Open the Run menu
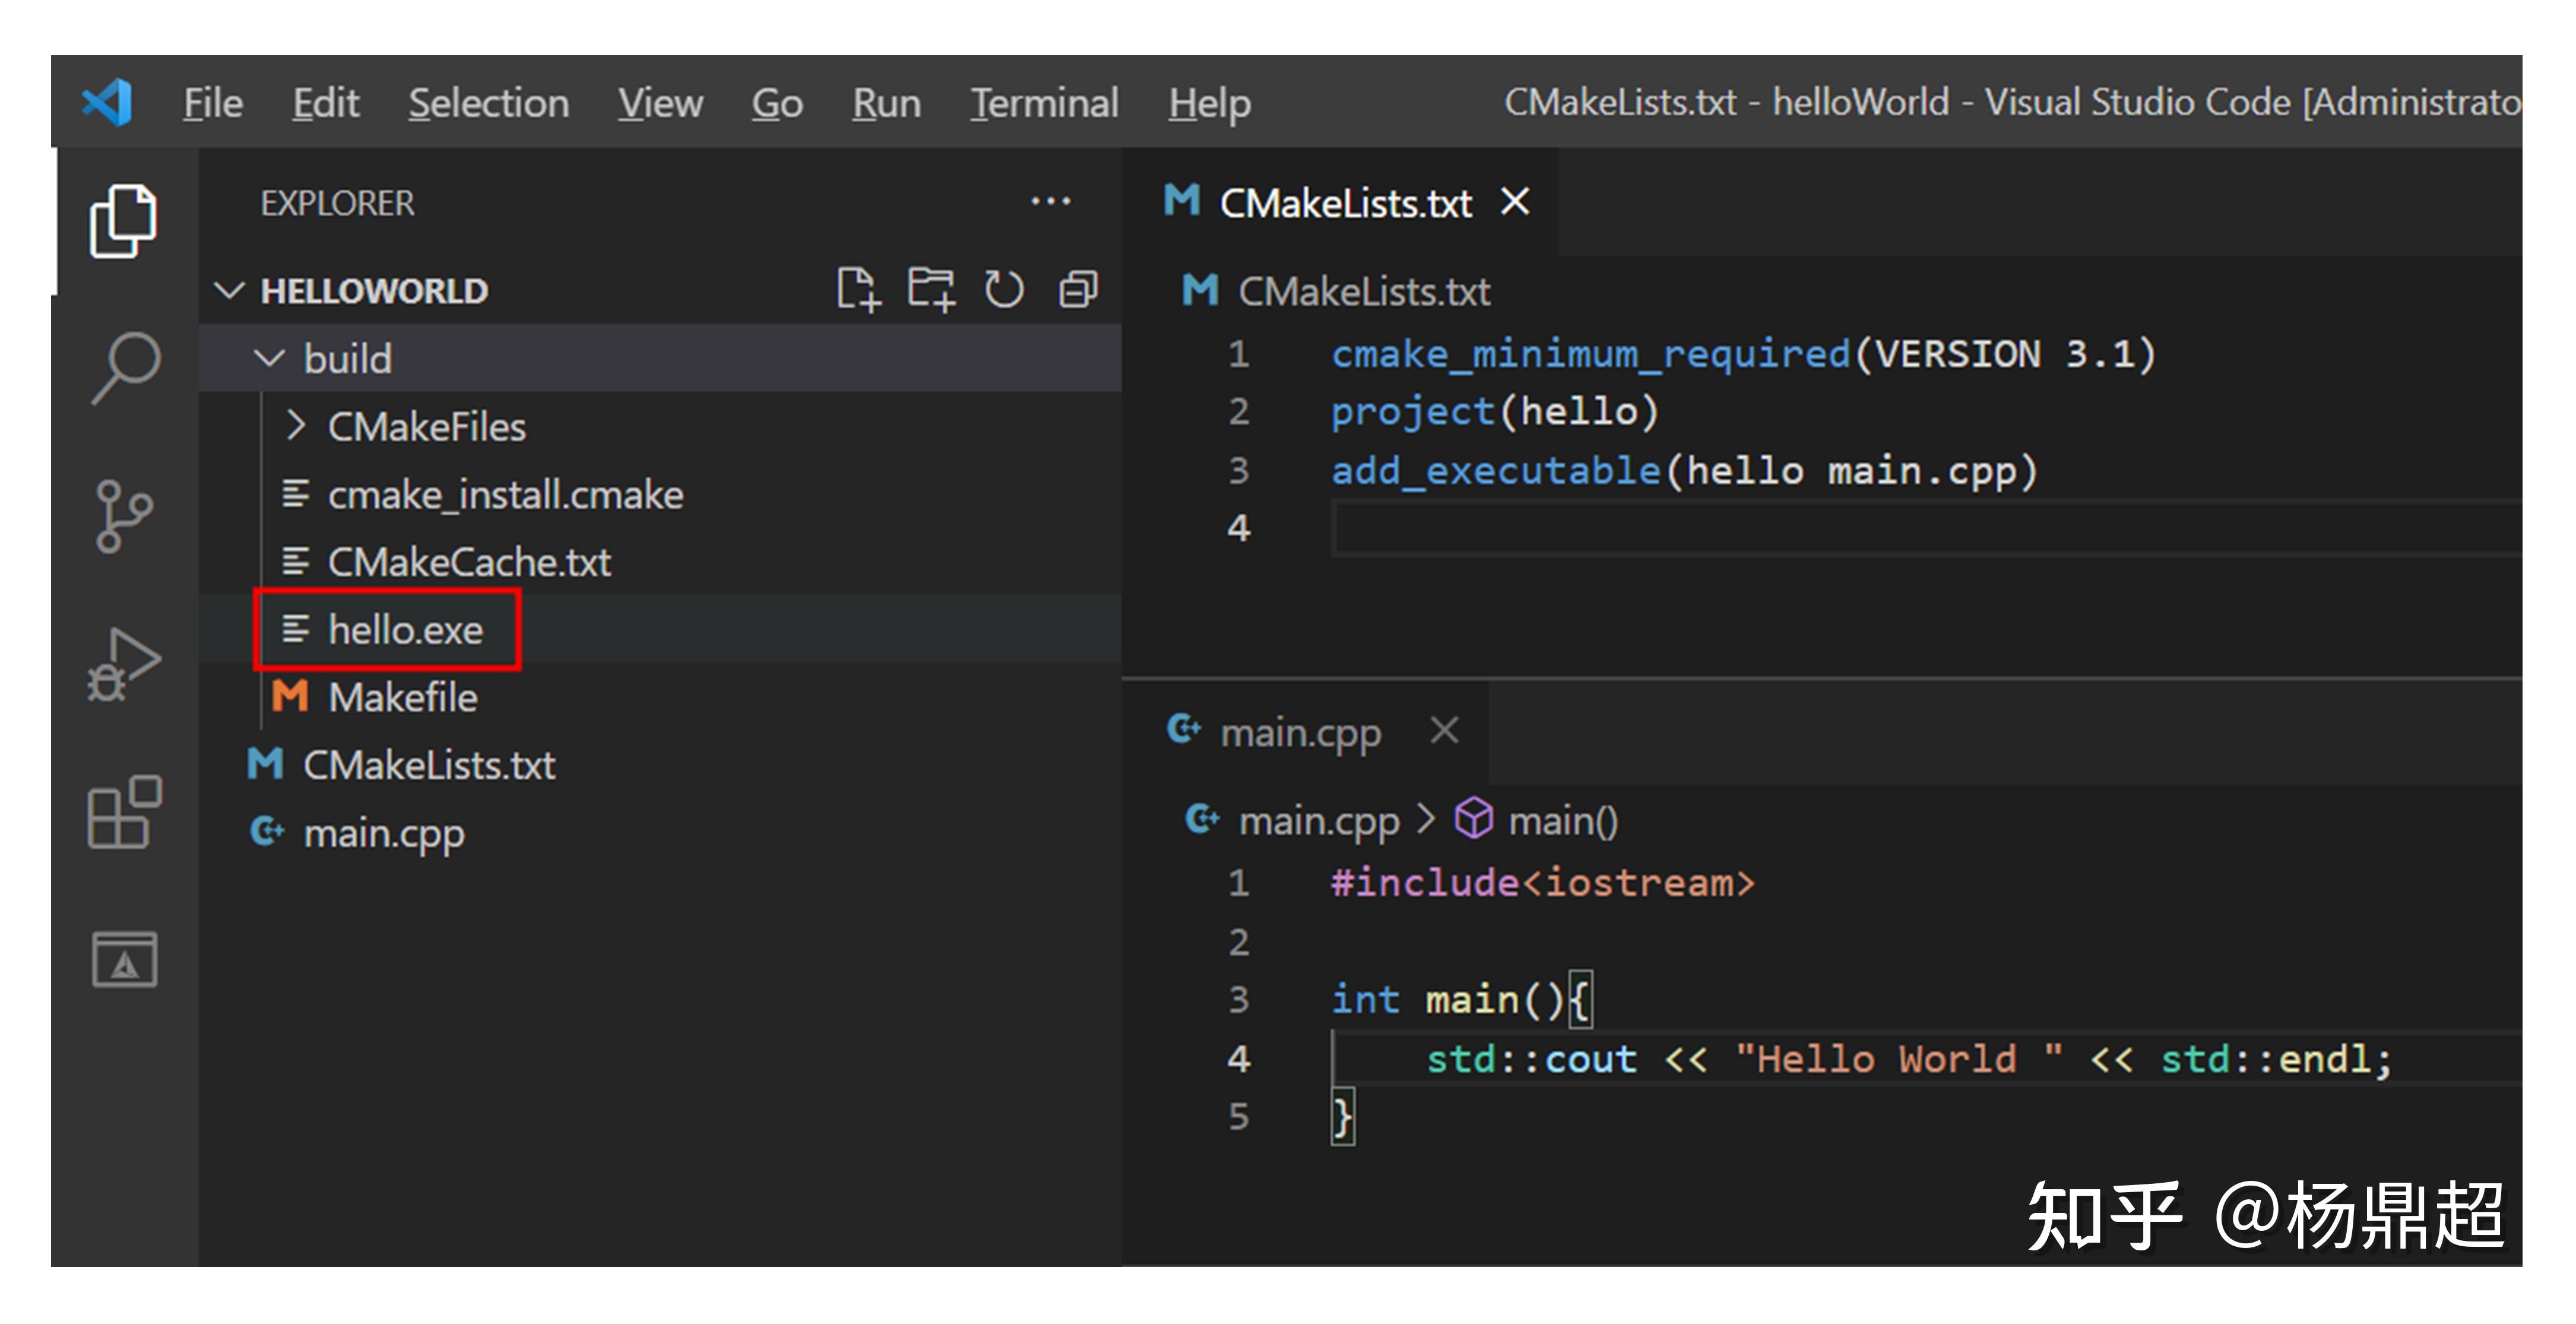The image size is (2576, 1324). pos(887,103)
